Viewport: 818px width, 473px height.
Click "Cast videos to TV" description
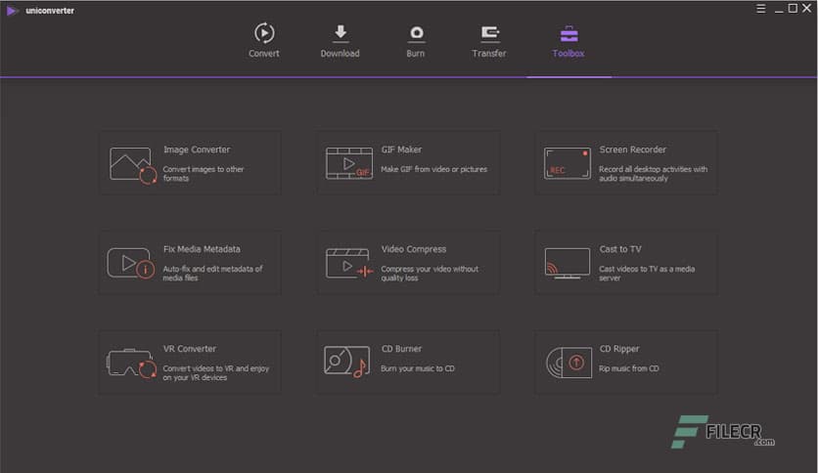[x=647, y=273]
